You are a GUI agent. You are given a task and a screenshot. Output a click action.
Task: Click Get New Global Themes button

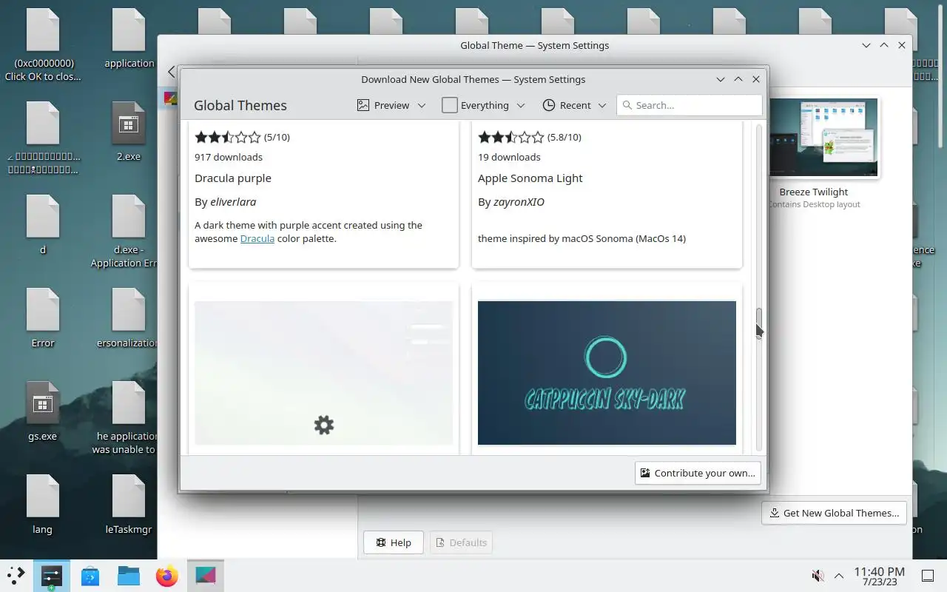tap(834, 513)
